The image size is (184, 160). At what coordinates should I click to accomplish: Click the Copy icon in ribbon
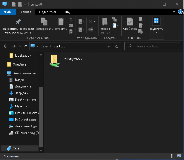(44, 21)
